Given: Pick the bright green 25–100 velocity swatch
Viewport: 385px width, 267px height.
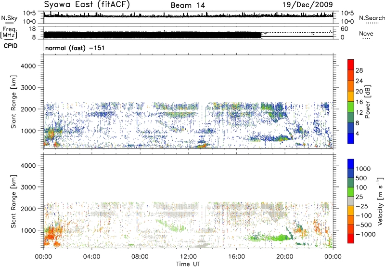Looking at the screenshot, I should [x=351, y=192].
